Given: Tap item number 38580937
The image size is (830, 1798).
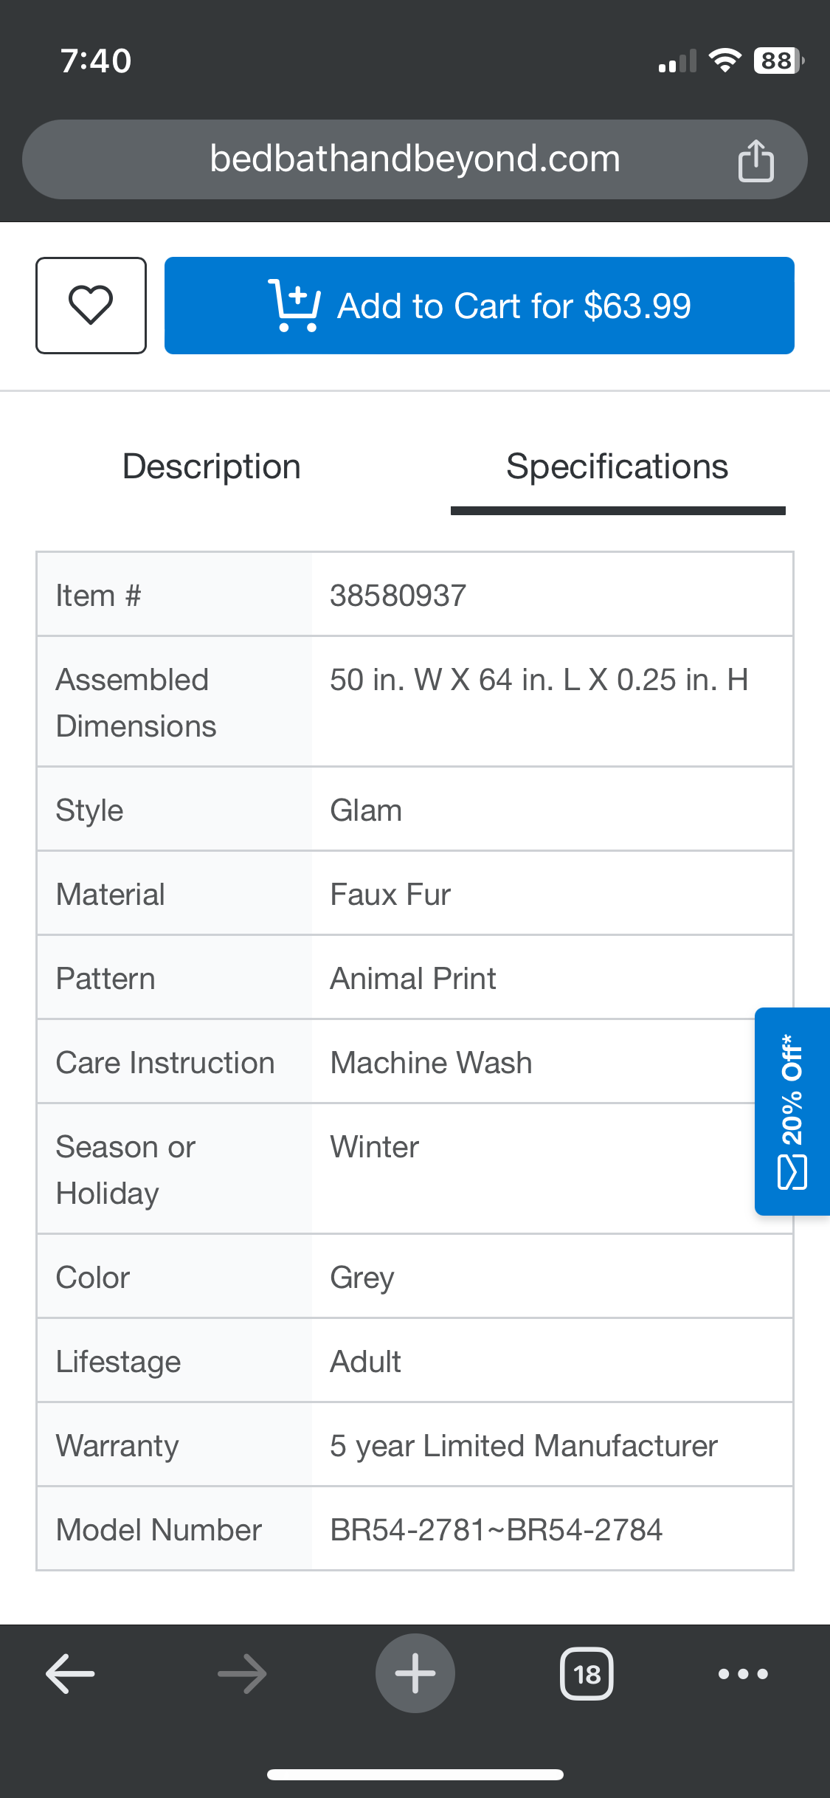Looking at the screenshot, I should (398, 596).
